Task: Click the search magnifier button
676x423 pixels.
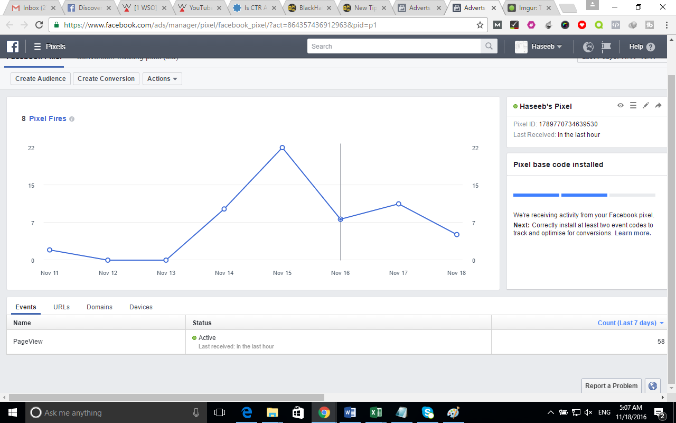Action: (490, 47)
